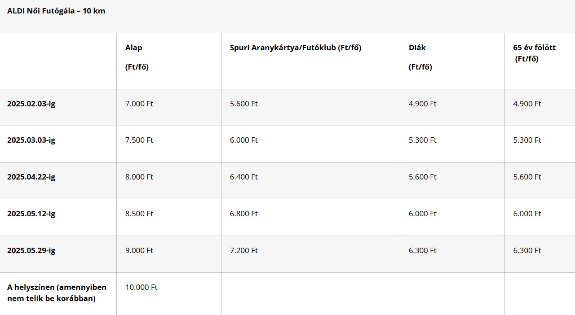Select the 7.200 Ft Aranykártya price
This screenshot has width=575, height=315.
point(244,250)
